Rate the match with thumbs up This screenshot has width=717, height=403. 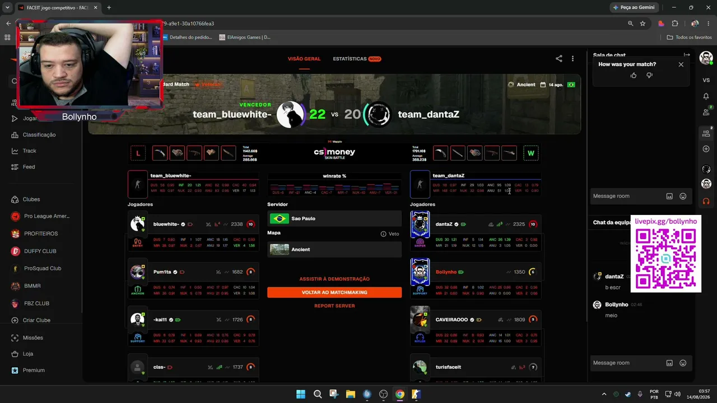coord(634,76)
